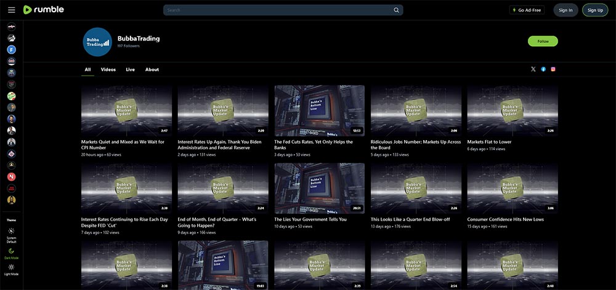
Task: Open 'Quarter End Blow-off' video thumbnail
Action: click(416, 189)
